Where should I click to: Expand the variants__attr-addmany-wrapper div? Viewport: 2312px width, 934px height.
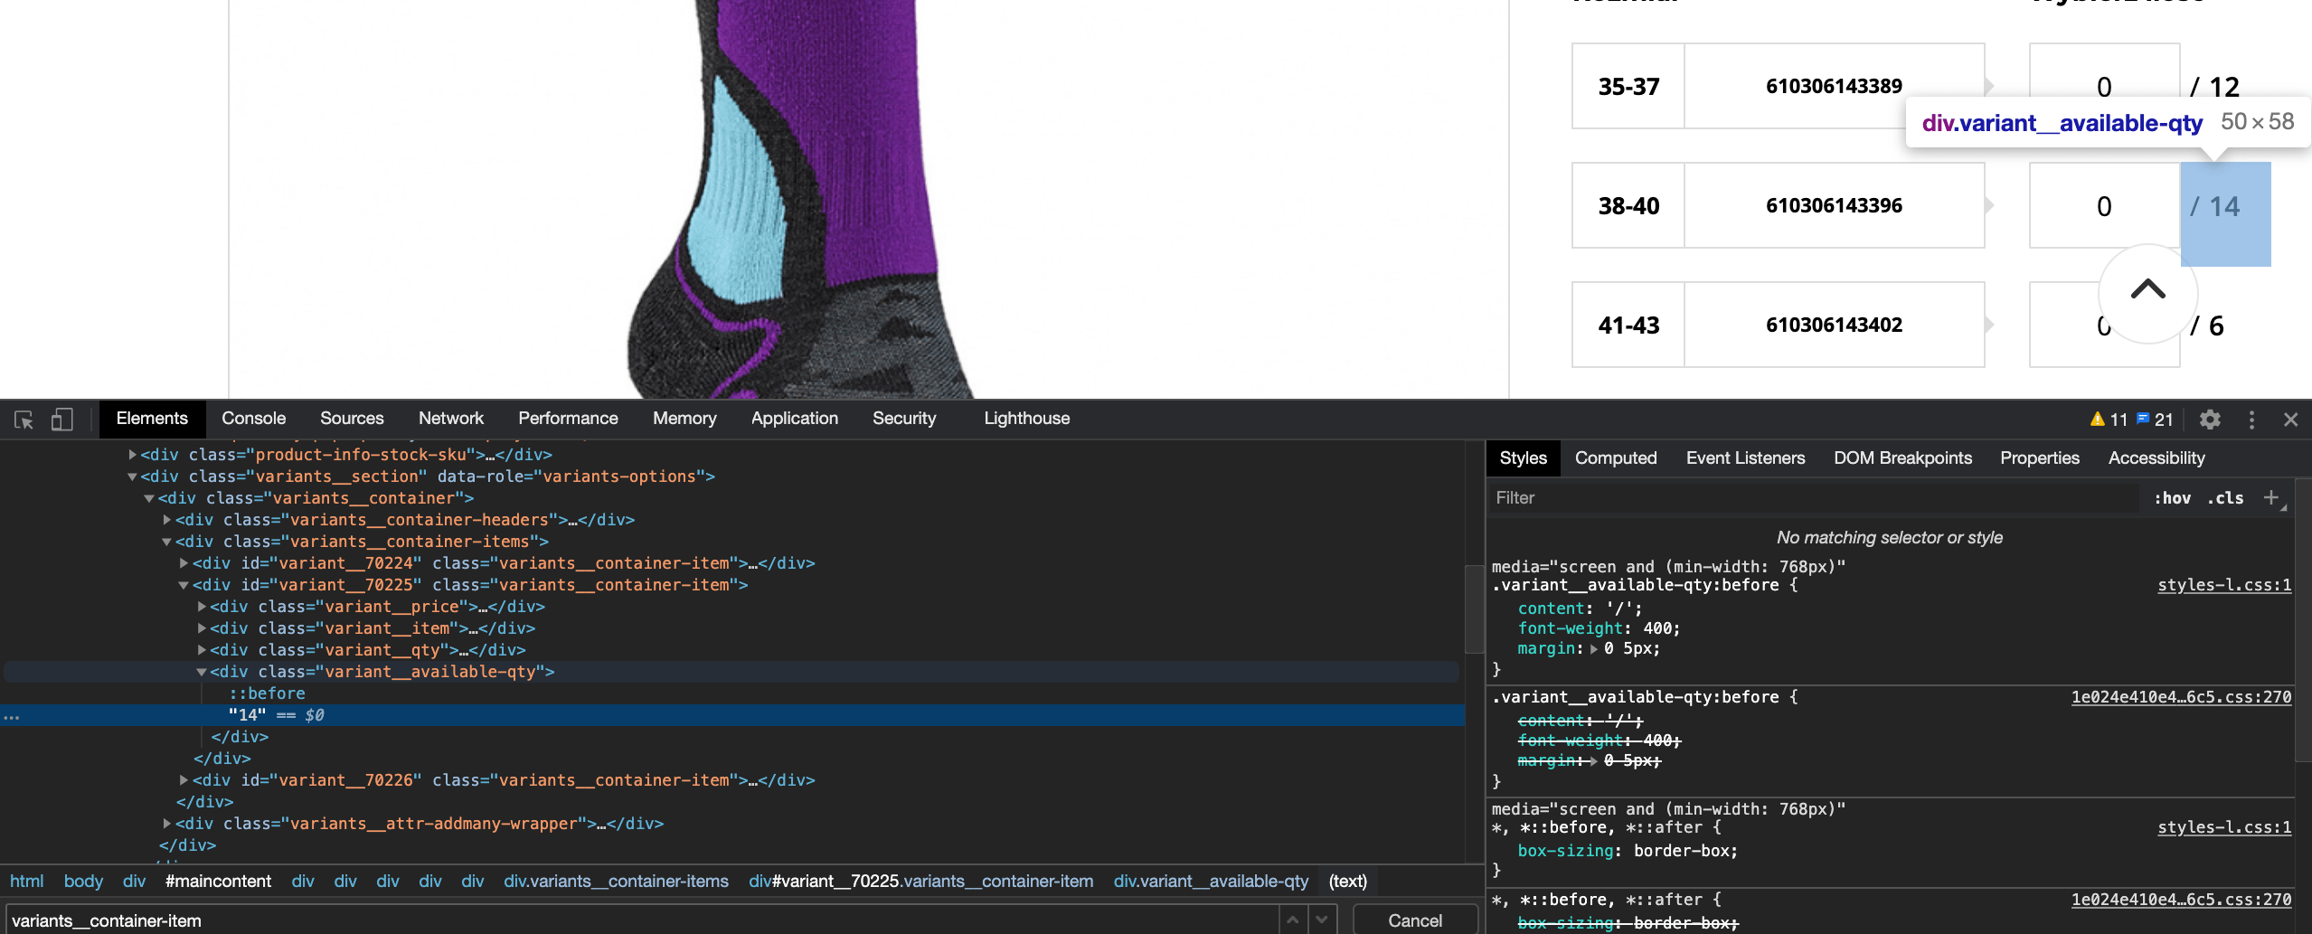point(167,824)
